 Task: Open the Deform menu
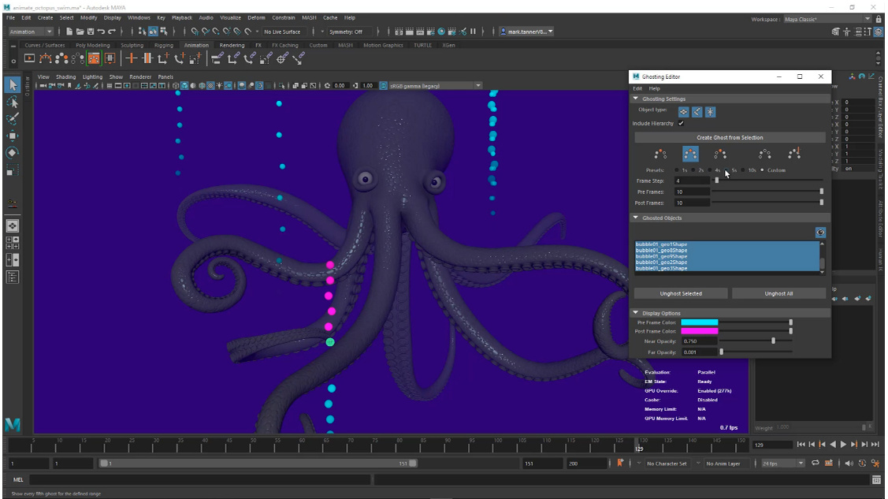tap(256, 17)
